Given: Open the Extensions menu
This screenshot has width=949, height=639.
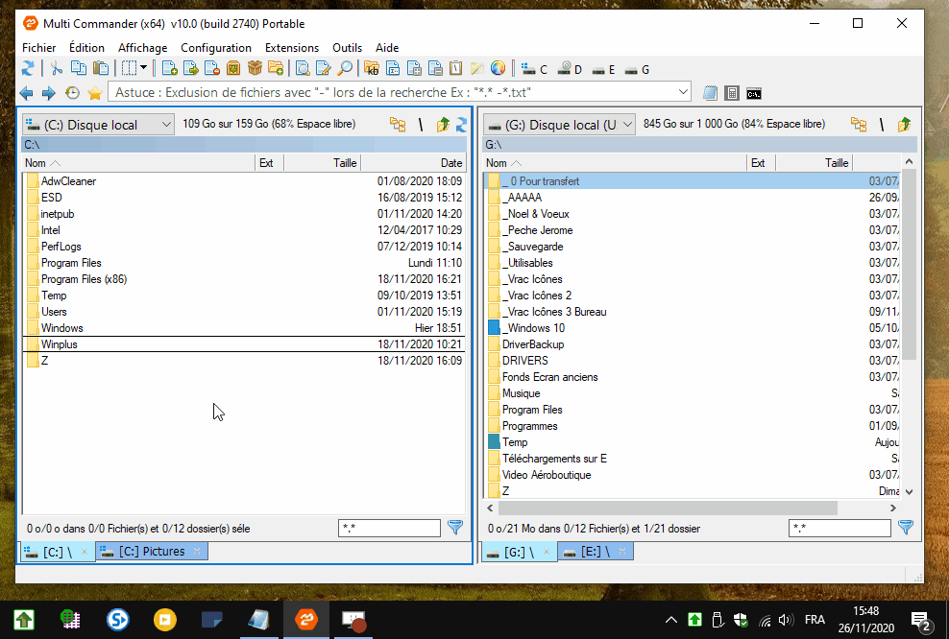Looking at the screenshot, I should point(292,47).
